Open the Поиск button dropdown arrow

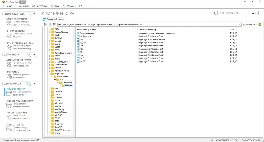(260, 13)
